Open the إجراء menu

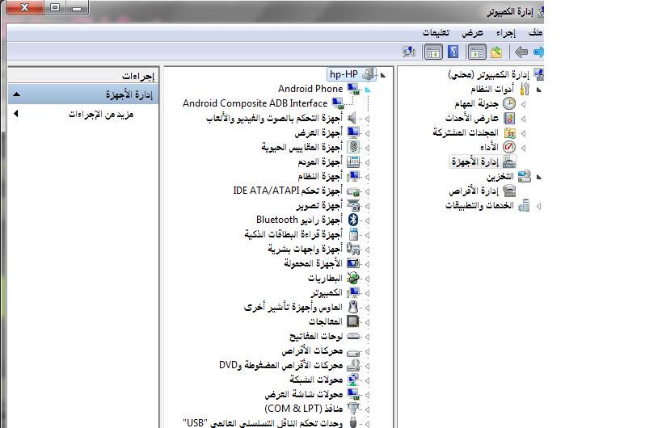[506, 32]
